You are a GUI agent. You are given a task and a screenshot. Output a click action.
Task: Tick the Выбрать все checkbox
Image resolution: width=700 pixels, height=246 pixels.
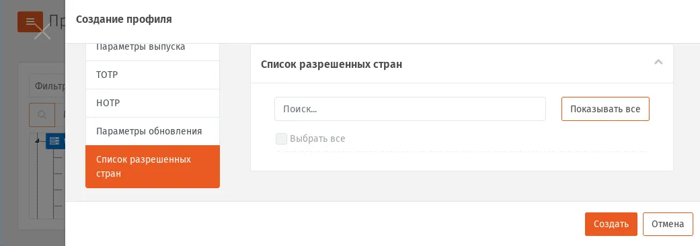(x=281, y=139)
